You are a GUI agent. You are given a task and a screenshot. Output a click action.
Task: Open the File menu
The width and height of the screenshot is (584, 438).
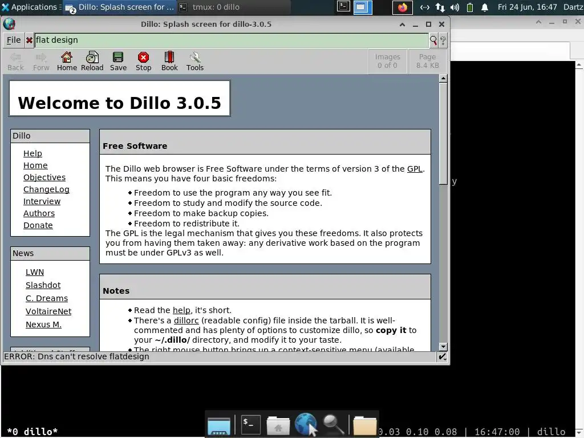(14, 40)
